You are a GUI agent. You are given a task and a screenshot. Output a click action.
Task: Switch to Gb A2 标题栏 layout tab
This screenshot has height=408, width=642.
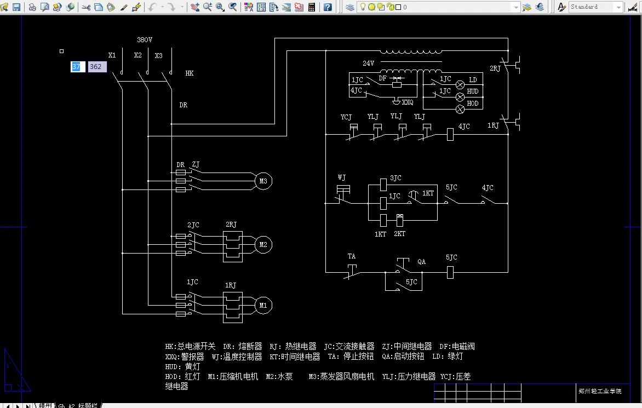(x=78, y=406)
